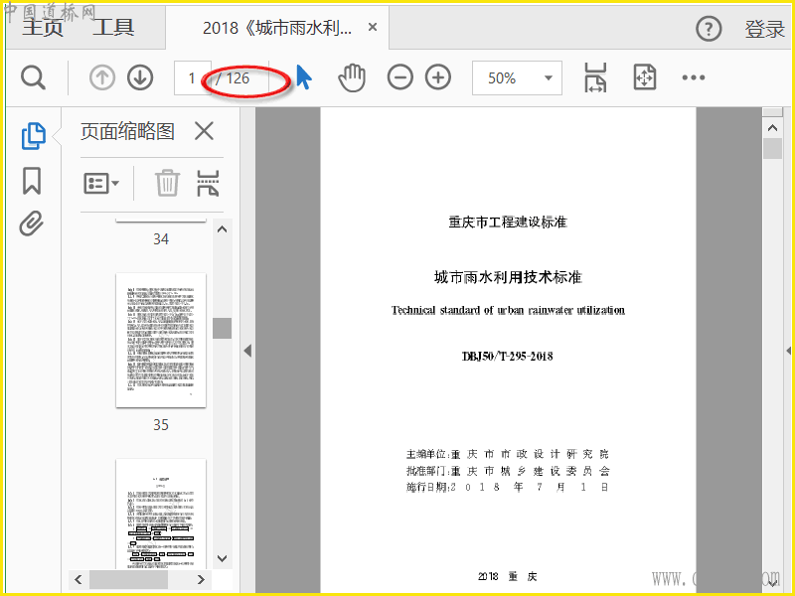
Task: Close the 2018 document tab
Action: coord(373,27)
